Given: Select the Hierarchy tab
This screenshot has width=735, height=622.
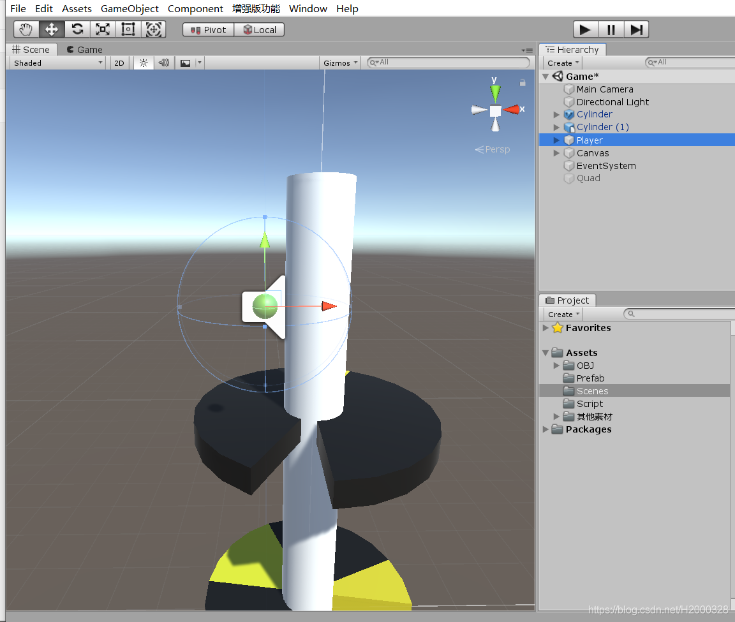Looking at the screenshot, I should (x=572, y=50).
